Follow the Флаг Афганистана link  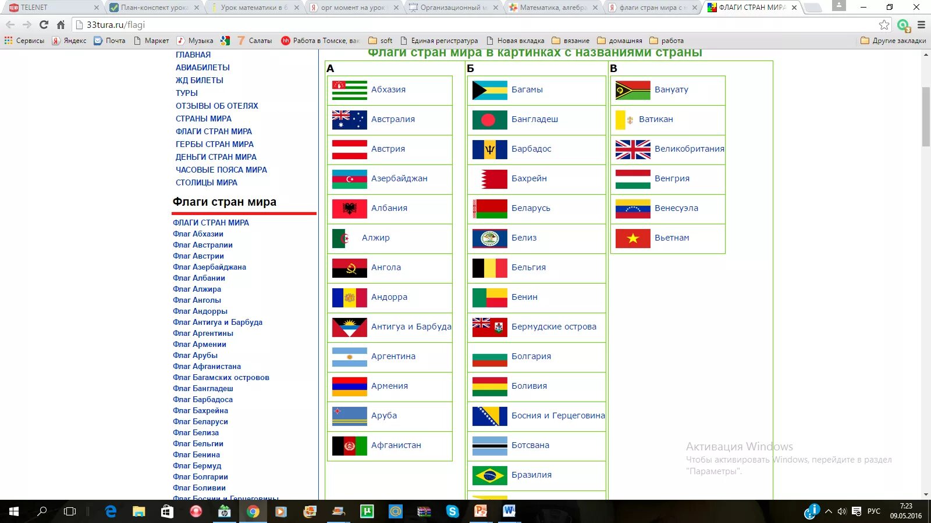tap(207, 367)
